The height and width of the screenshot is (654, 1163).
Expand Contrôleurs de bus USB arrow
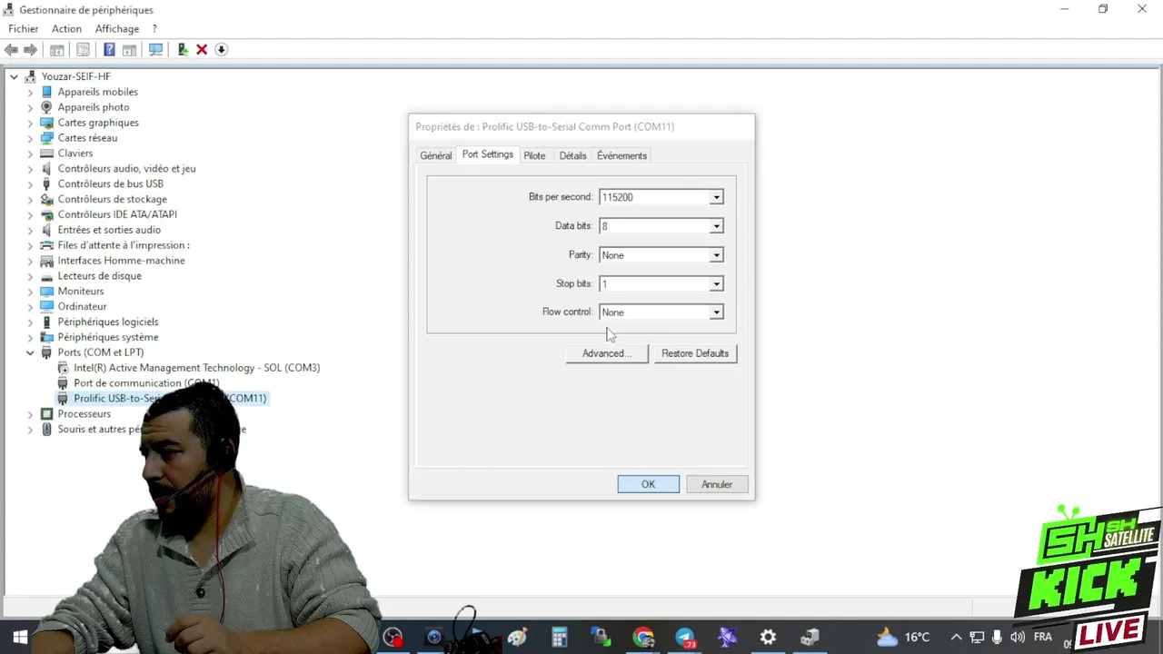point(30,184)
